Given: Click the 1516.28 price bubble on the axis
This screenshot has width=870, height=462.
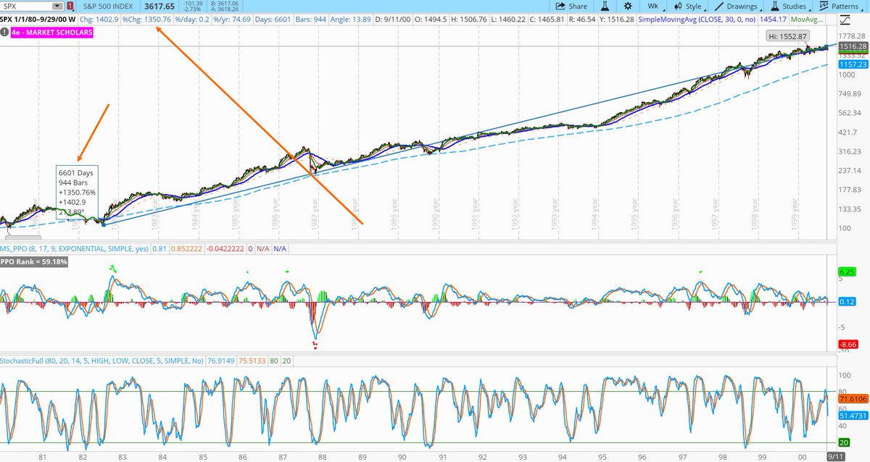Looking at the screenshot, I should tap(853, 46).
